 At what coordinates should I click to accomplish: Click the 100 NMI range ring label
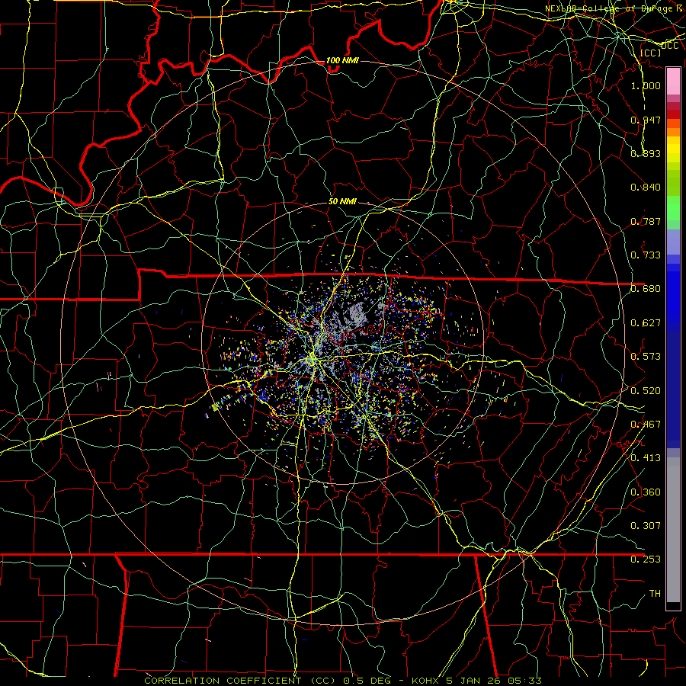point(342,60)
